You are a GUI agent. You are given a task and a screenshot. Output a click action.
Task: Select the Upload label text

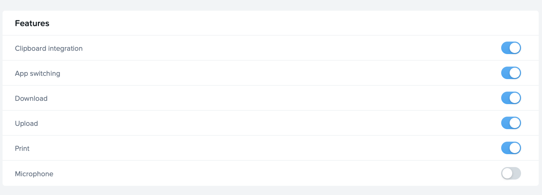click(26, 124)
